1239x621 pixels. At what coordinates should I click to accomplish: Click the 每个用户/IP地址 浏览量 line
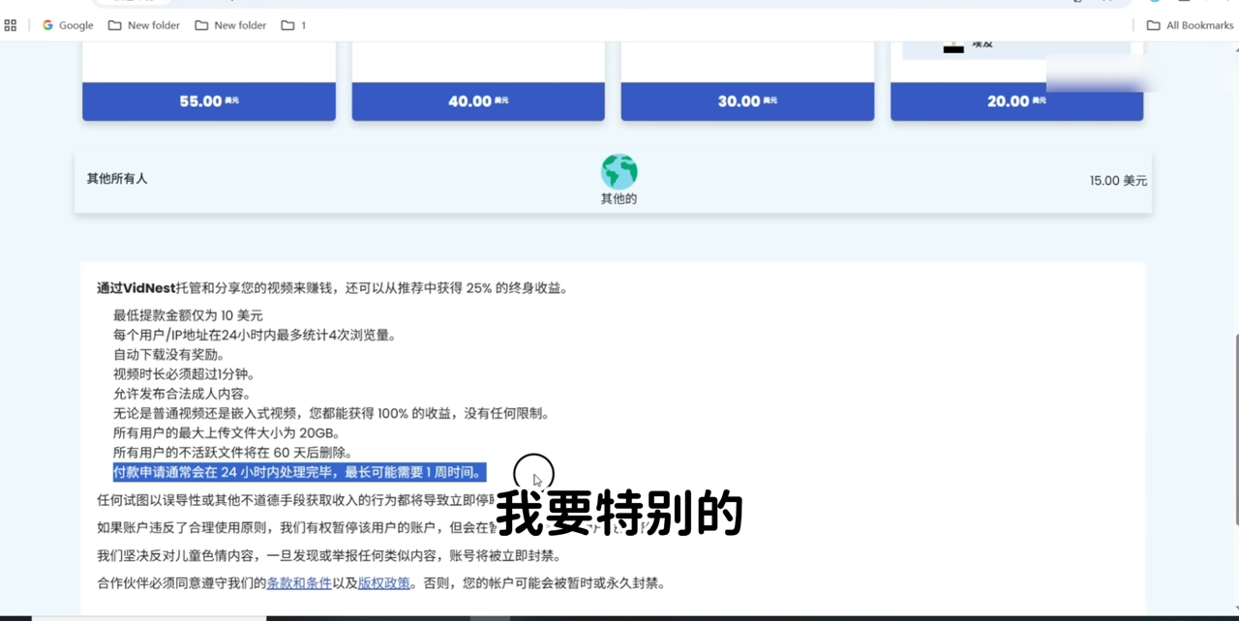tap(255, 335)
